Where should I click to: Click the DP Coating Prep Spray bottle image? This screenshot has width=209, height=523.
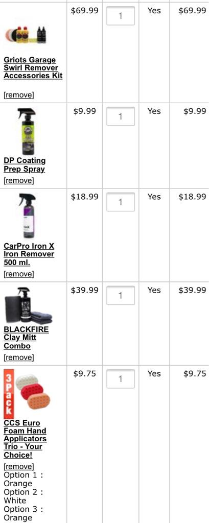[x=28, y=131]
